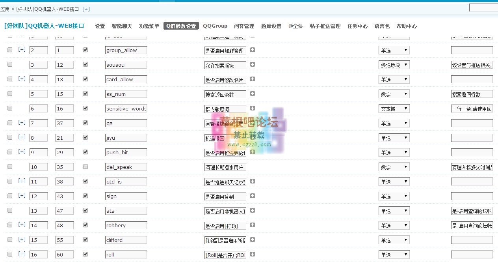Click the push_bit variable name field
The height and width of the screenshot is (262, 498).
[x=126, y=152]
